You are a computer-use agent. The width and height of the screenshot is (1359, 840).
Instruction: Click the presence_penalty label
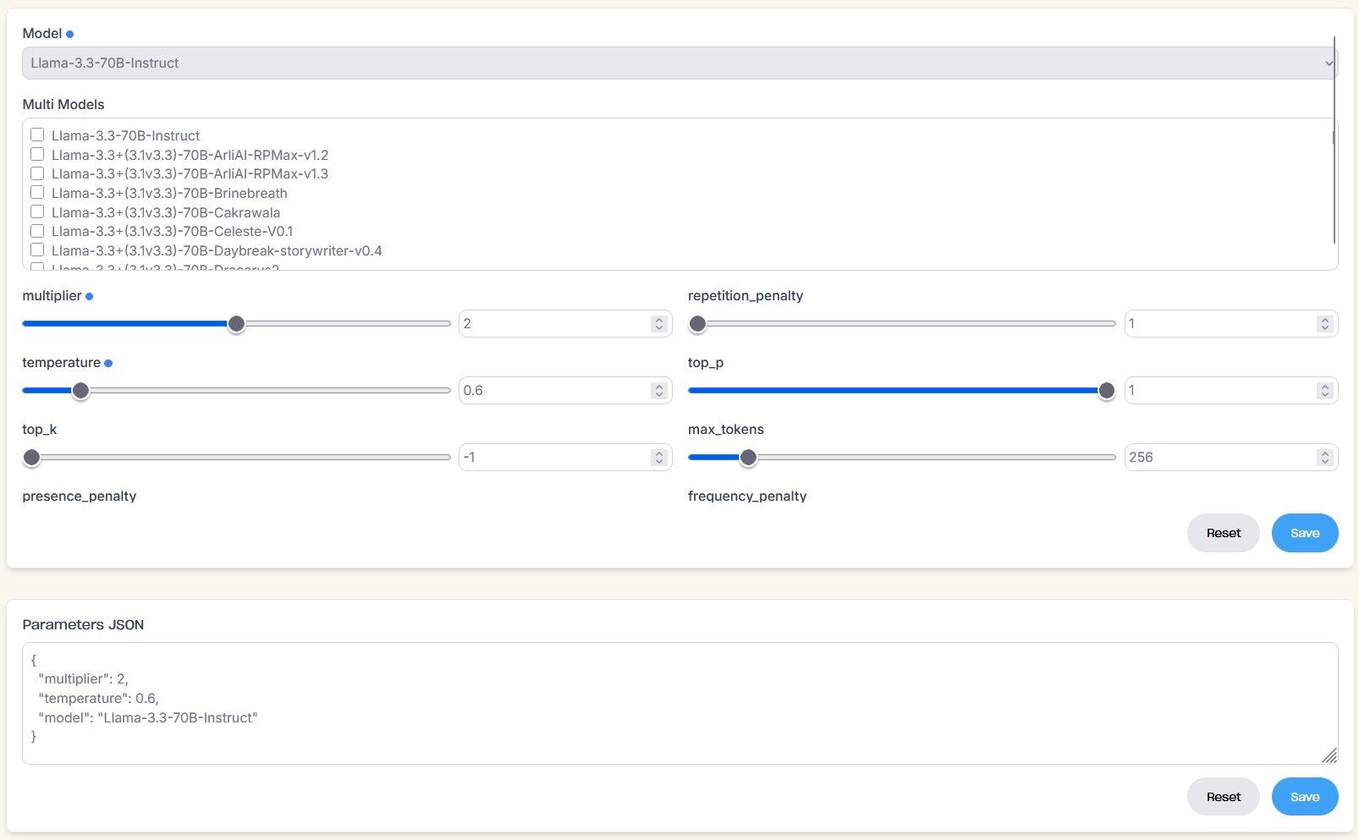(x=80, y=497)
